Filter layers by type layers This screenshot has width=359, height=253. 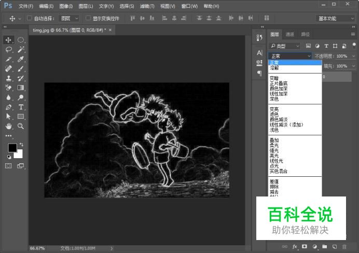(326, 46)
